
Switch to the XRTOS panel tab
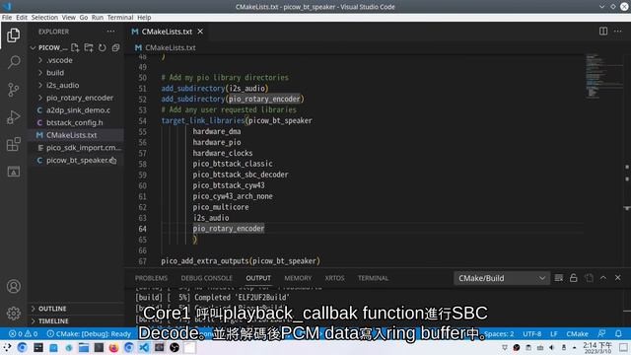coord(334,278)
